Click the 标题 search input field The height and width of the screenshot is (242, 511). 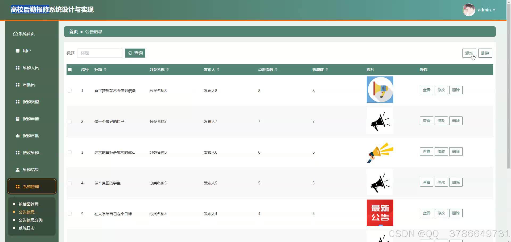(100, 53)
